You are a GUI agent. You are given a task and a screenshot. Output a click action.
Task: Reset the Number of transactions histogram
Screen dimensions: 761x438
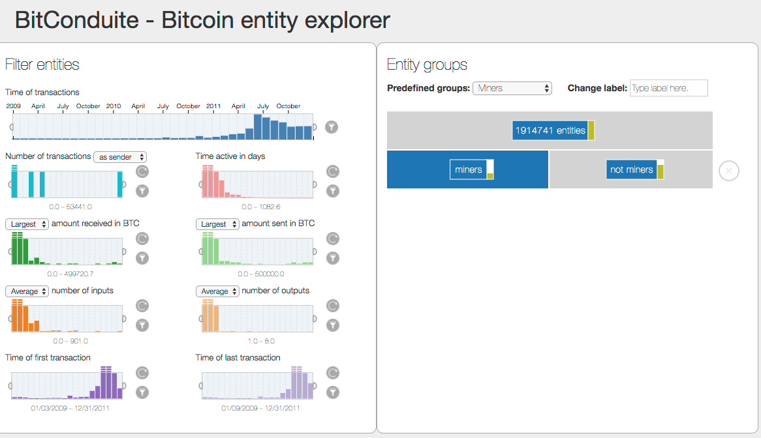[142, 171]
